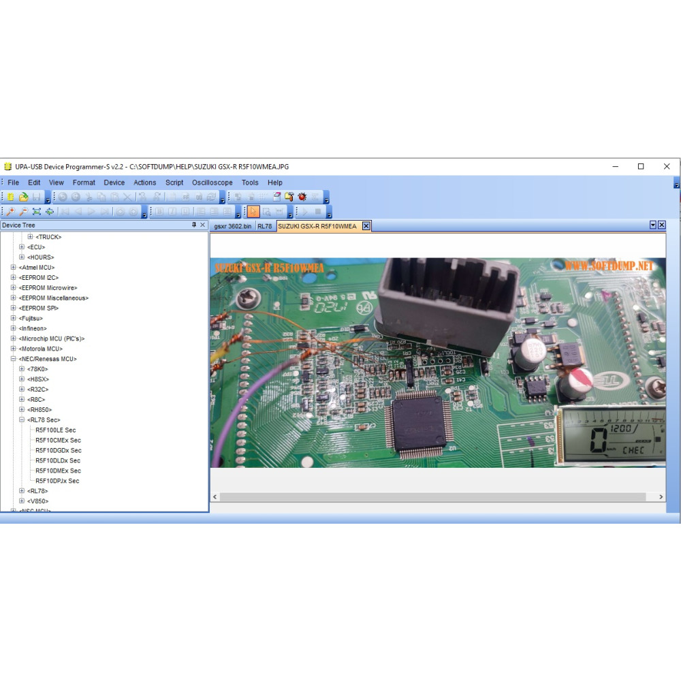
Task: Open the Help menu
Action: pyautogui.click(x=275, y=183)
